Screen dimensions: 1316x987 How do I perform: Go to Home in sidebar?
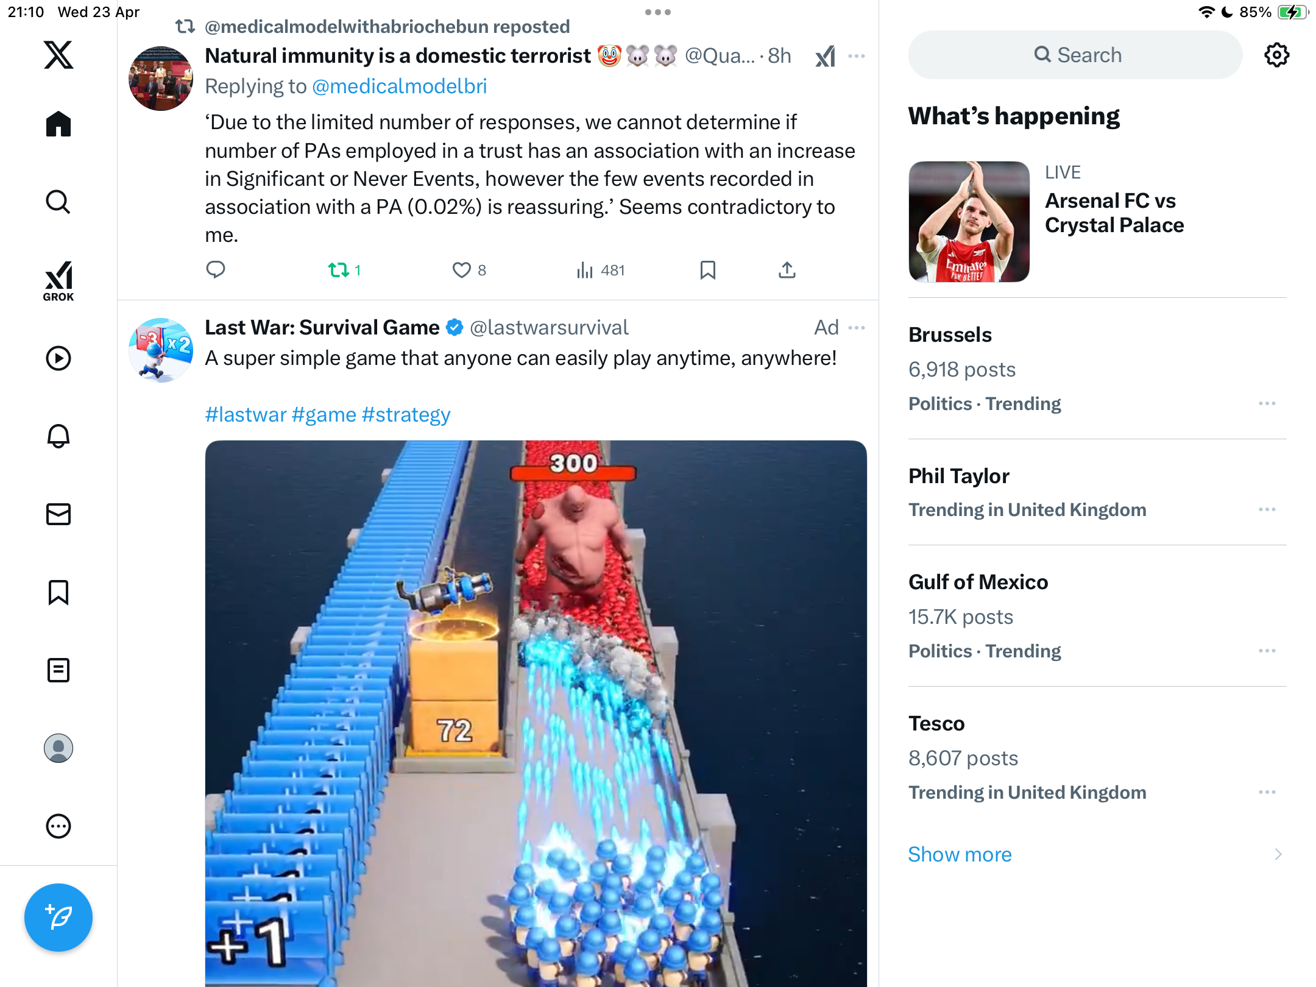tap(58, 124)
